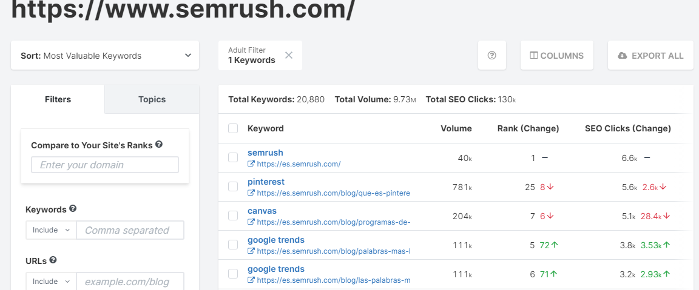Open the semrush keyword link
699x290 pixels.
click(x=265, y=153)
